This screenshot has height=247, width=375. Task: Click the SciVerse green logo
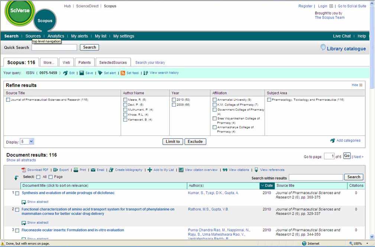click(20, 12)
